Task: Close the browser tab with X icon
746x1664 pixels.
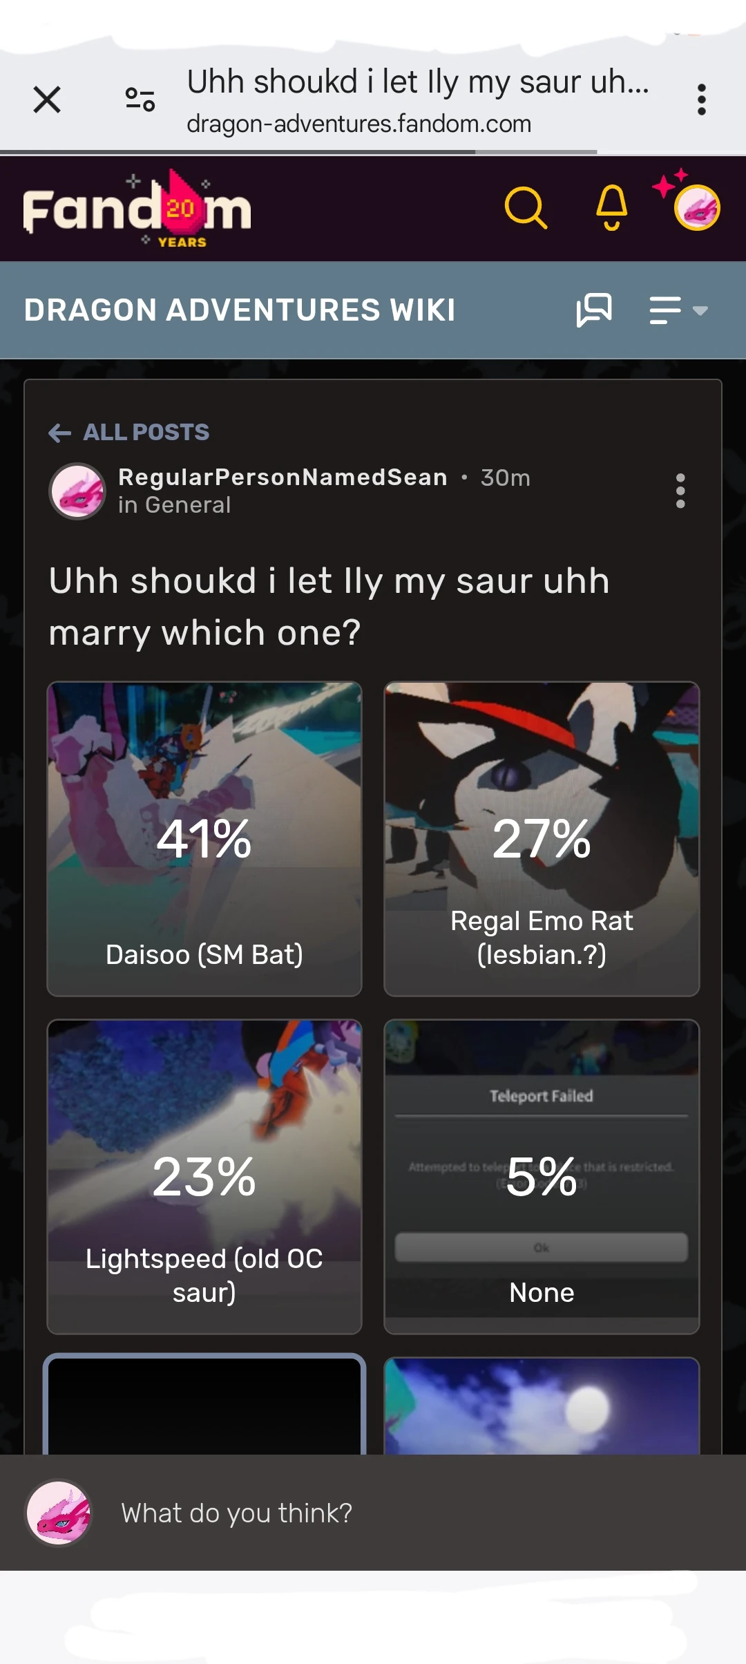Action: tap(47, 100)
